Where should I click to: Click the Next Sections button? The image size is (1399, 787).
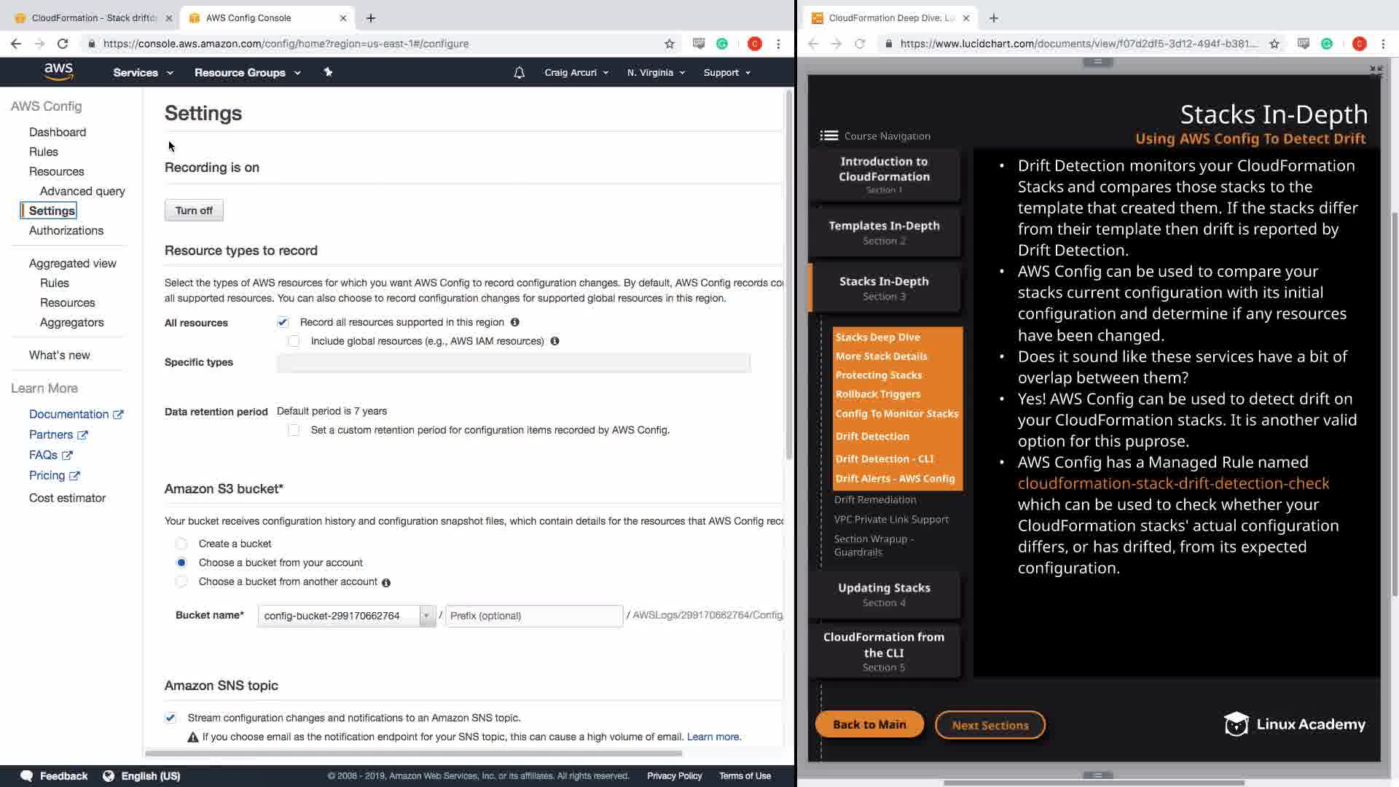pyautogui.click(x=990, y=725)
